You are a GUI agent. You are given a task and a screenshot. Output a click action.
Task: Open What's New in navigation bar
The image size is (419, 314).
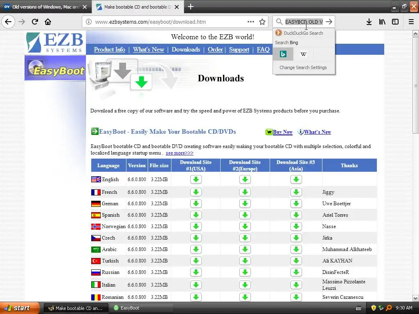point(149,49)
